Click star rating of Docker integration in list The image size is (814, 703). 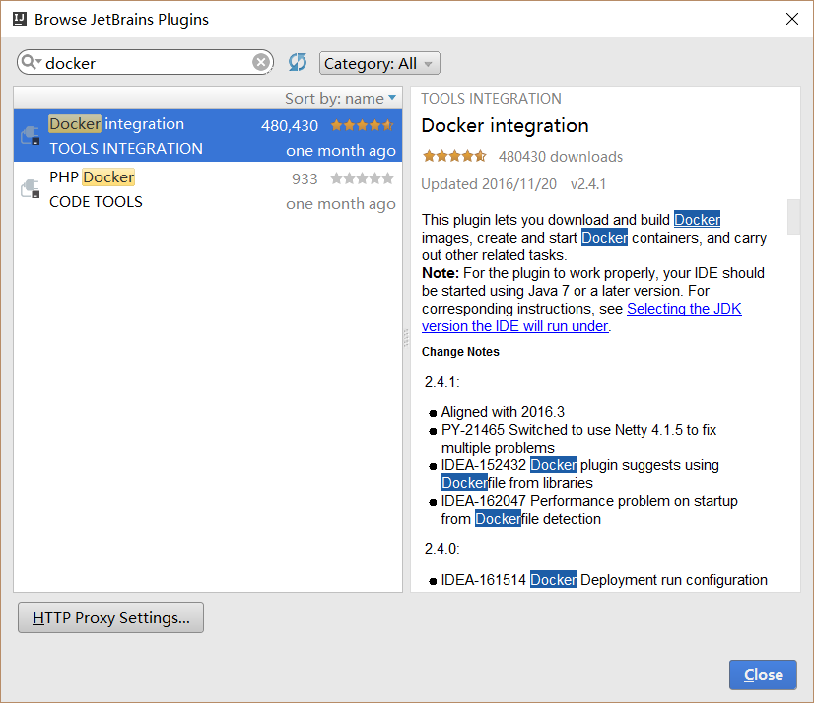coord(362,125)
